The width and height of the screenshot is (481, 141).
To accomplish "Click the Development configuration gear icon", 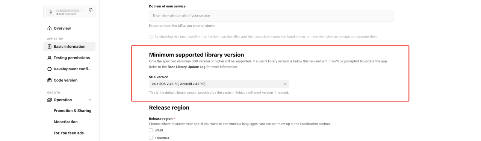I will [49, 69].
